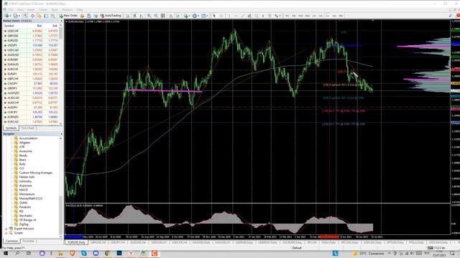Expand the Scripts tree node
The height and width of the screenshot is (258, 460).
[x=6, y=233]
